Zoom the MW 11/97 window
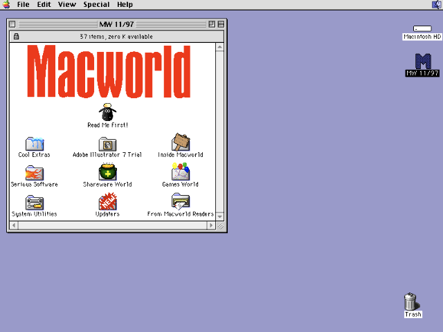The image size is (443, 332). pyautogui.click(x=212, y=24)
